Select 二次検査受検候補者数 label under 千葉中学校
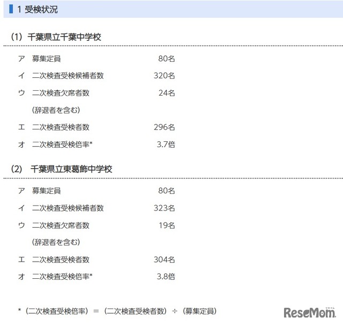Screen dimensions: 343x325 (x=68, y=76)
